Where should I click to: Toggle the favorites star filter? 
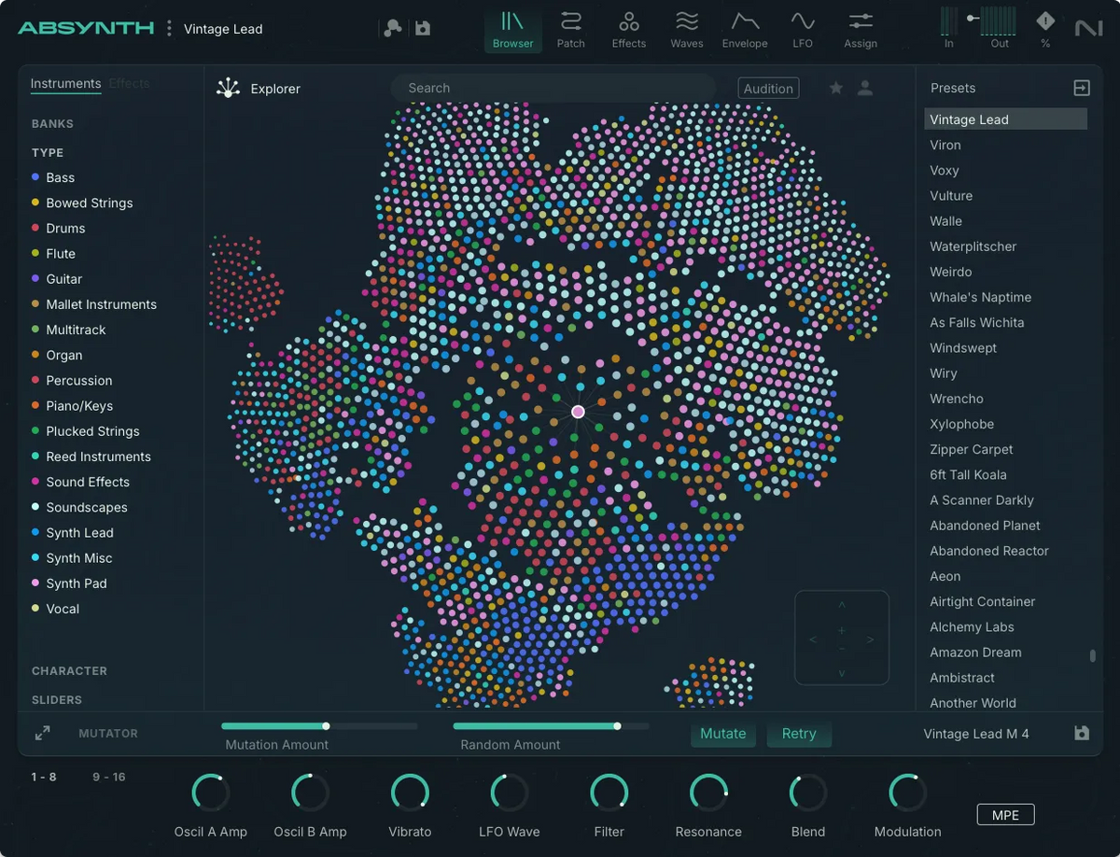coord(835,87)
